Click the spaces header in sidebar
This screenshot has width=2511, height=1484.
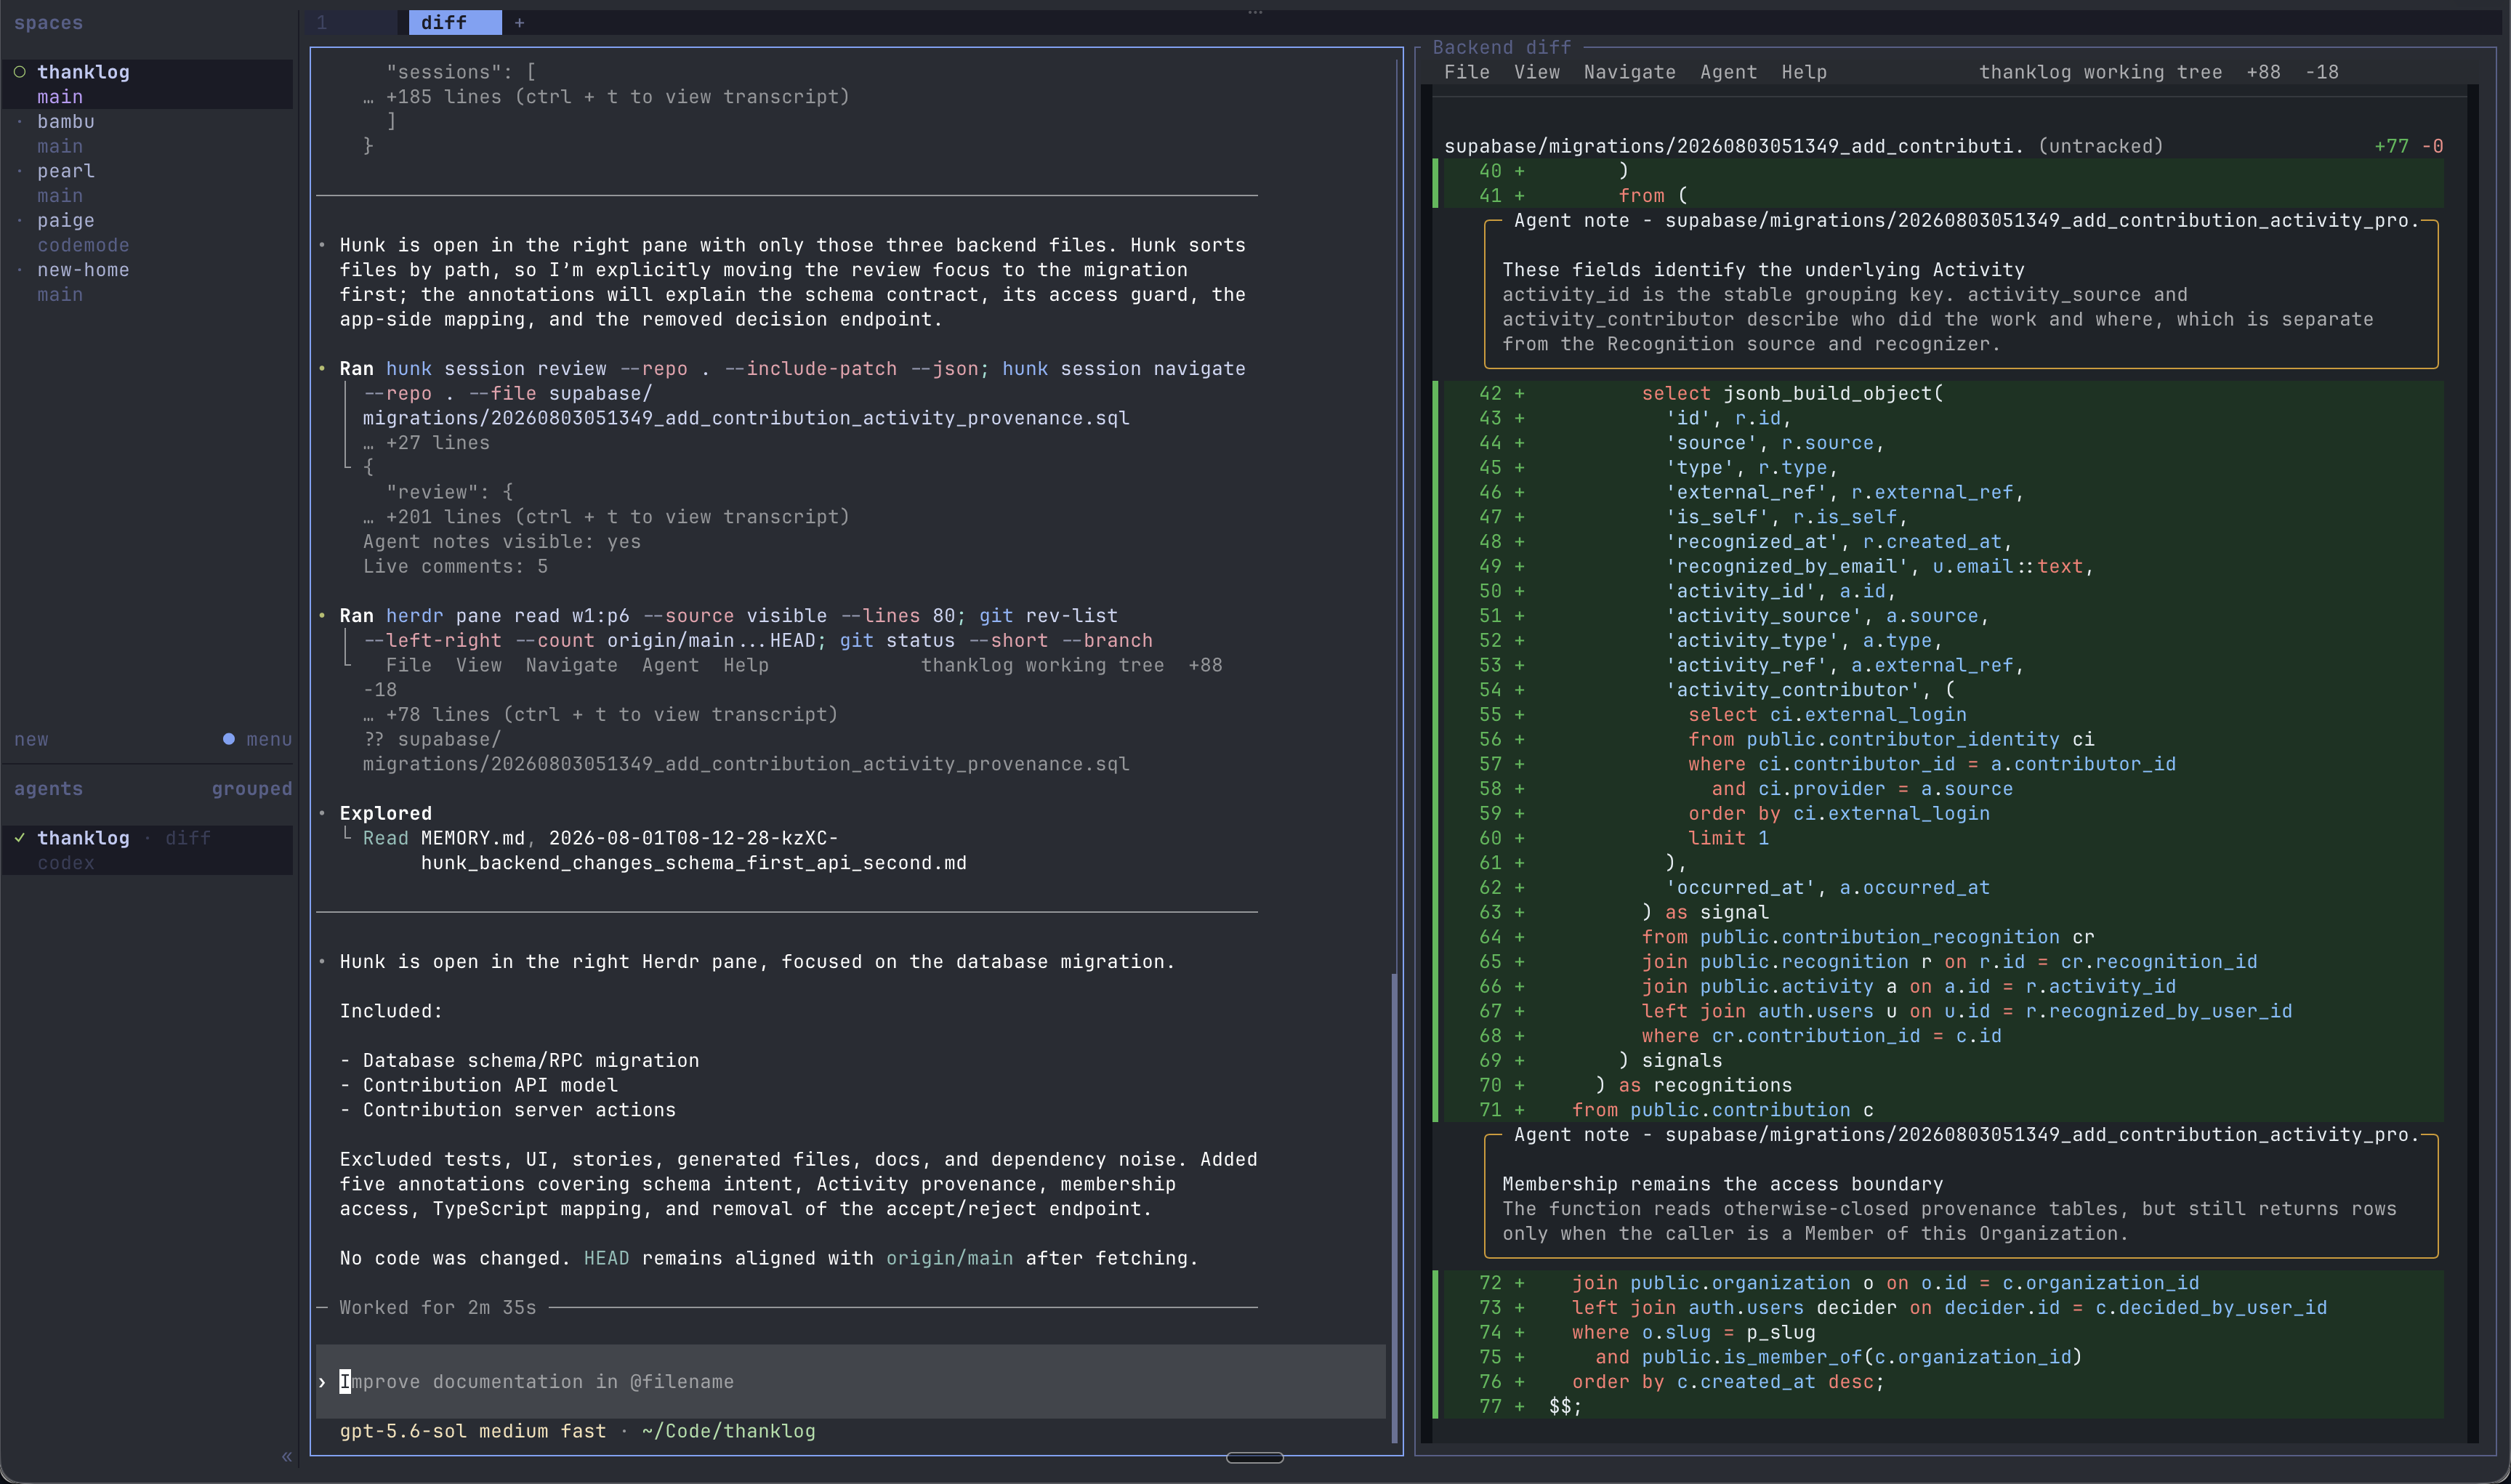tap(48, 23)
